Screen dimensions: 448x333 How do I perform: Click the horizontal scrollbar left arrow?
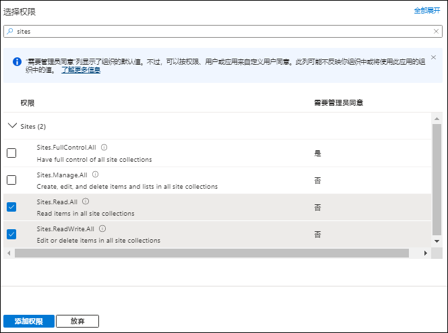click(9, 253)
